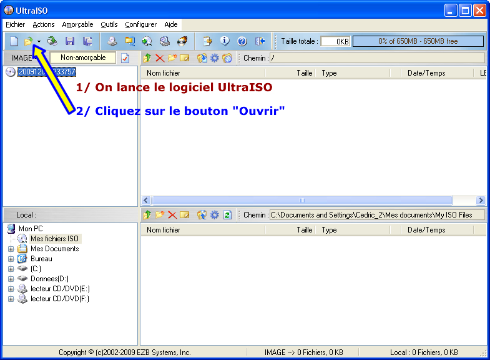Screen dimensions: 490x360
Task: Click the Save floppy disk icon
Action: click(70, 41)
